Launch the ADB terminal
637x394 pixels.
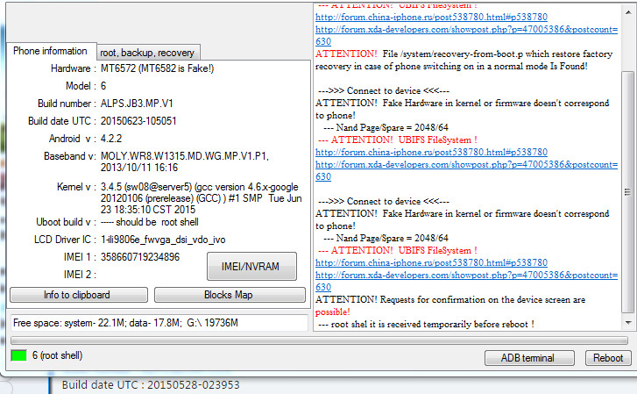click(x=528, y=357)
